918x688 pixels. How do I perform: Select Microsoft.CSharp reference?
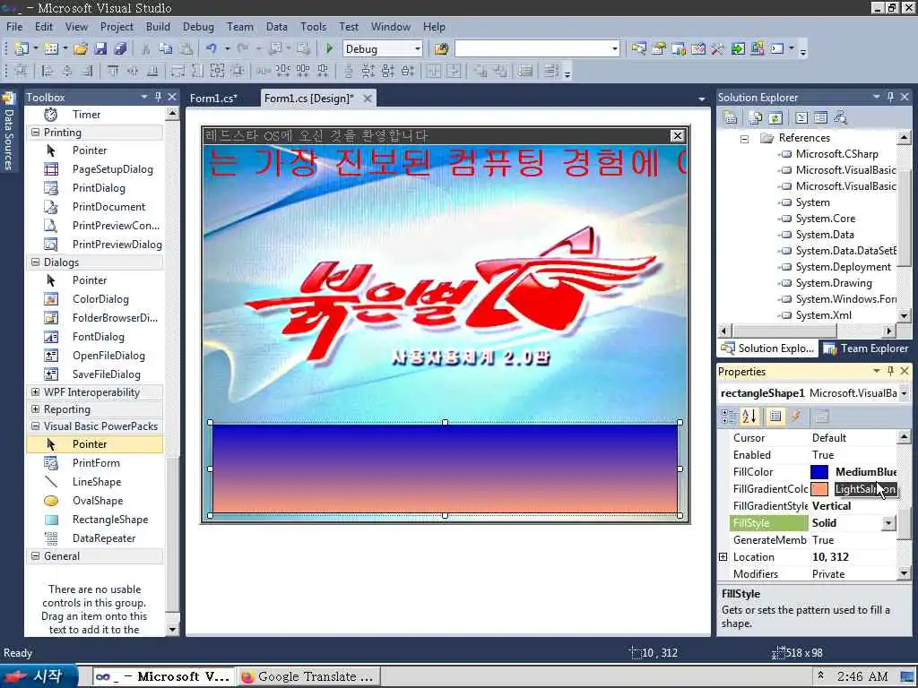(836, 154)
